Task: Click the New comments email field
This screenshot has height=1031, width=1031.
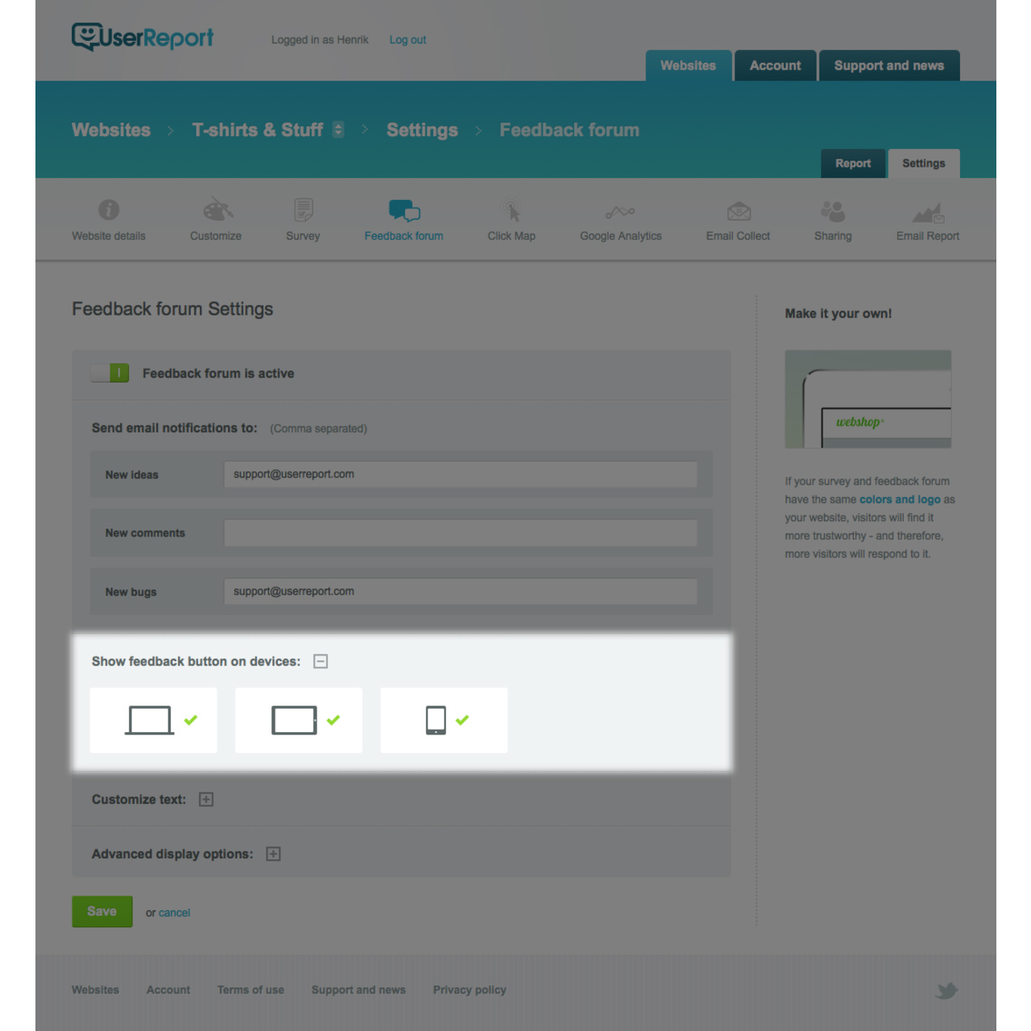Action: pos(460,532)
